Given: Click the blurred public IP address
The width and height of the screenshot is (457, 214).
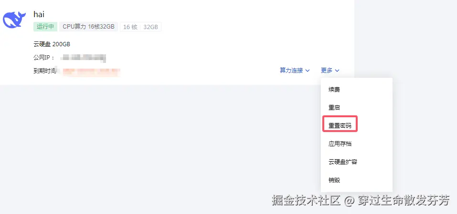Looking at the screenshot, I should 83,58.
